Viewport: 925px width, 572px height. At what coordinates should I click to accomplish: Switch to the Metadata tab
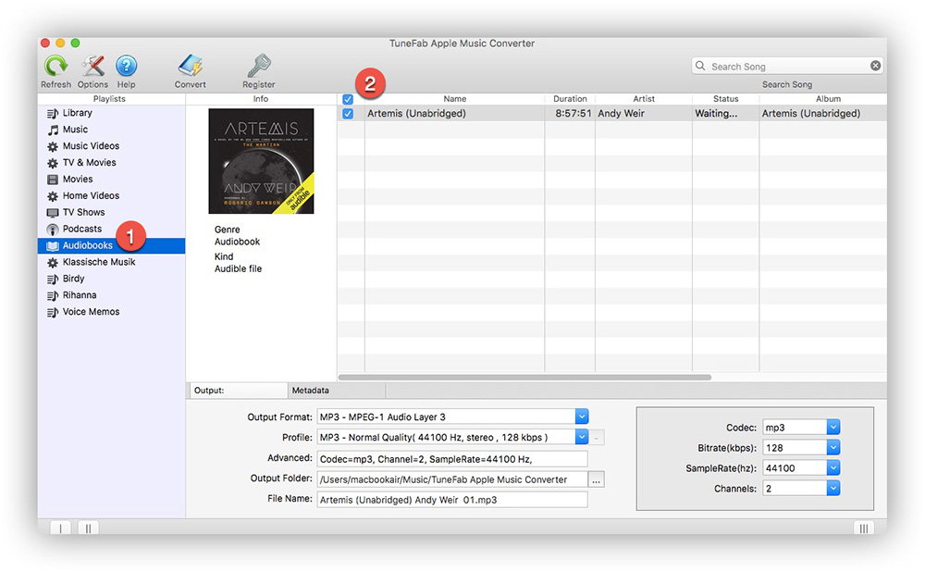click(x=336, y=391)
